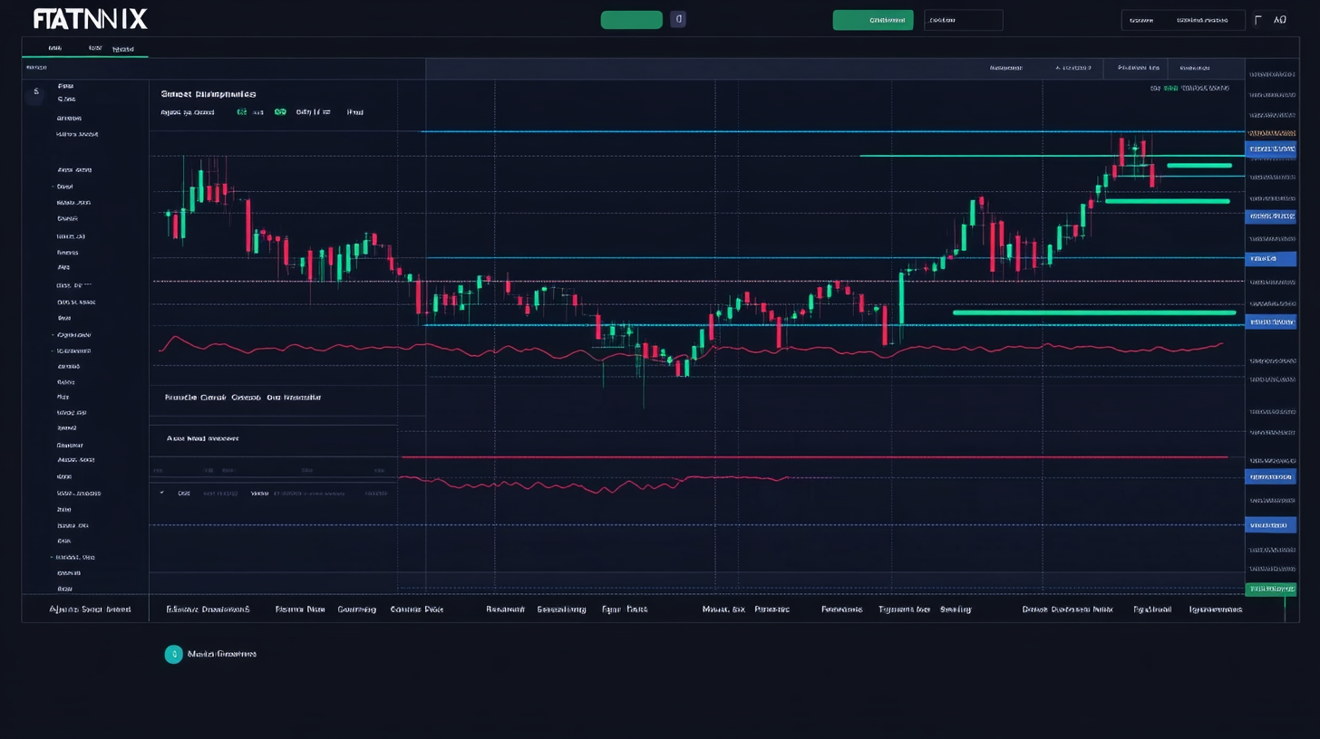
Task: Click the green Connect button in the top header
Action: point(872,19)
